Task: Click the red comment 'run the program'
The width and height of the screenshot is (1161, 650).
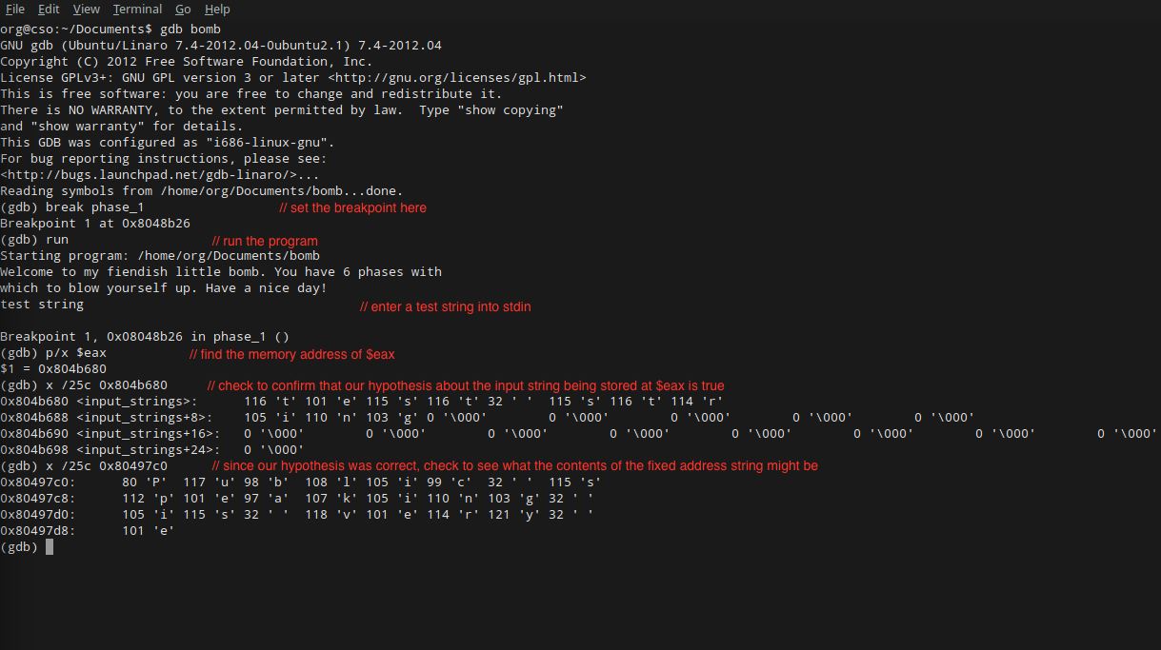Action: point(265,242)
